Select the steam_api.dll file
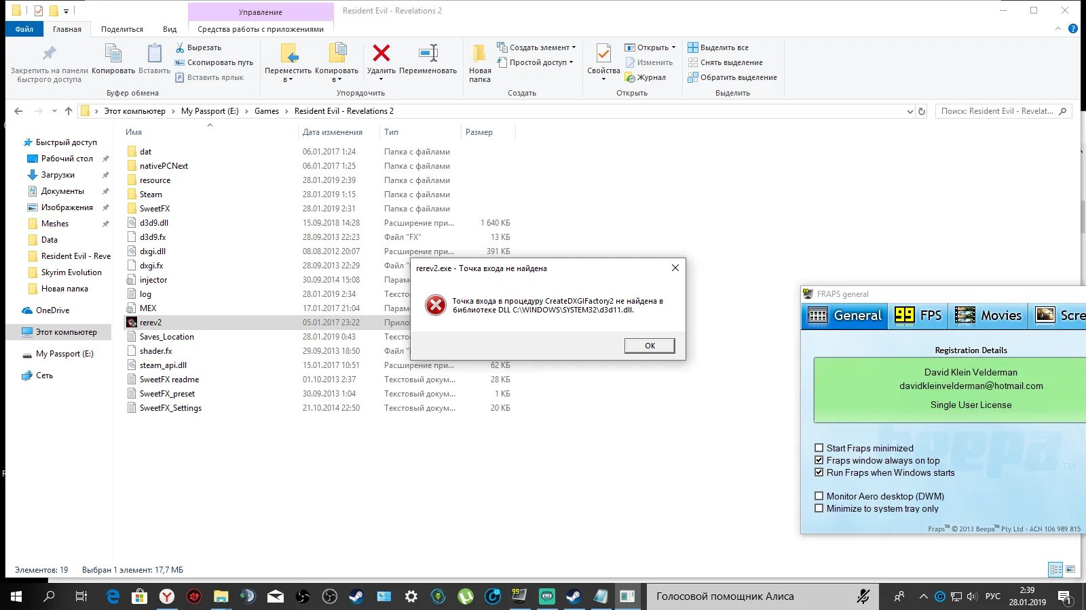Screen dimensions: 1086x610 (163, 365)
